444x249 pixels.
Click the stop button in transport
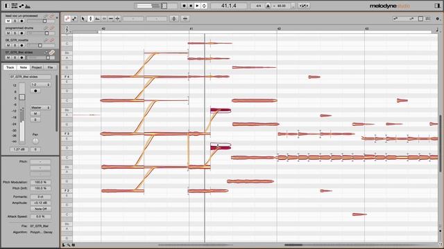click(x=191, y=6)
